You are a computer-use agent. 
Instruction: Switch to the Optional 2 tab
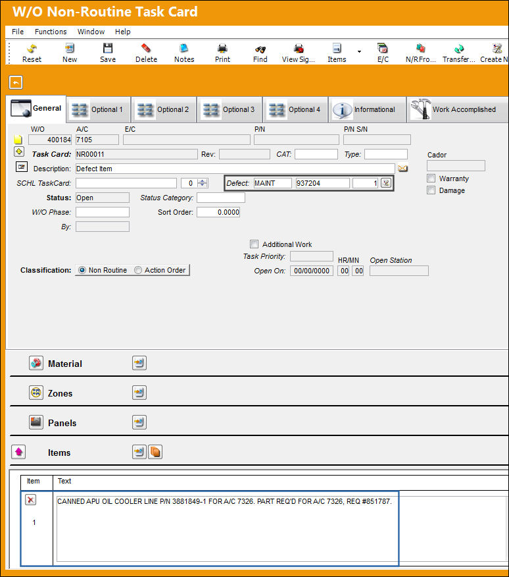(x=164, y=109)
